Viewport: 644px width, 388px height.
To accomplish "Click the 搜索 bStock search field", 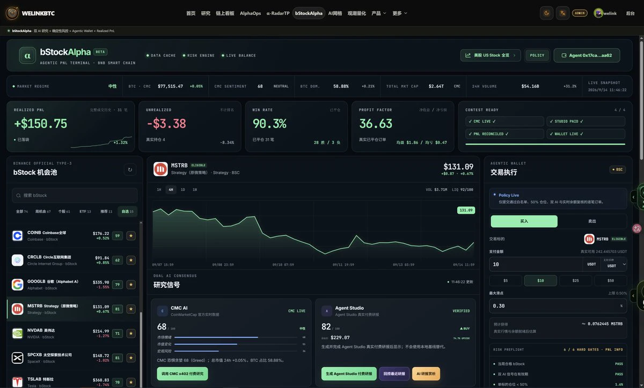I will point(75,196).
